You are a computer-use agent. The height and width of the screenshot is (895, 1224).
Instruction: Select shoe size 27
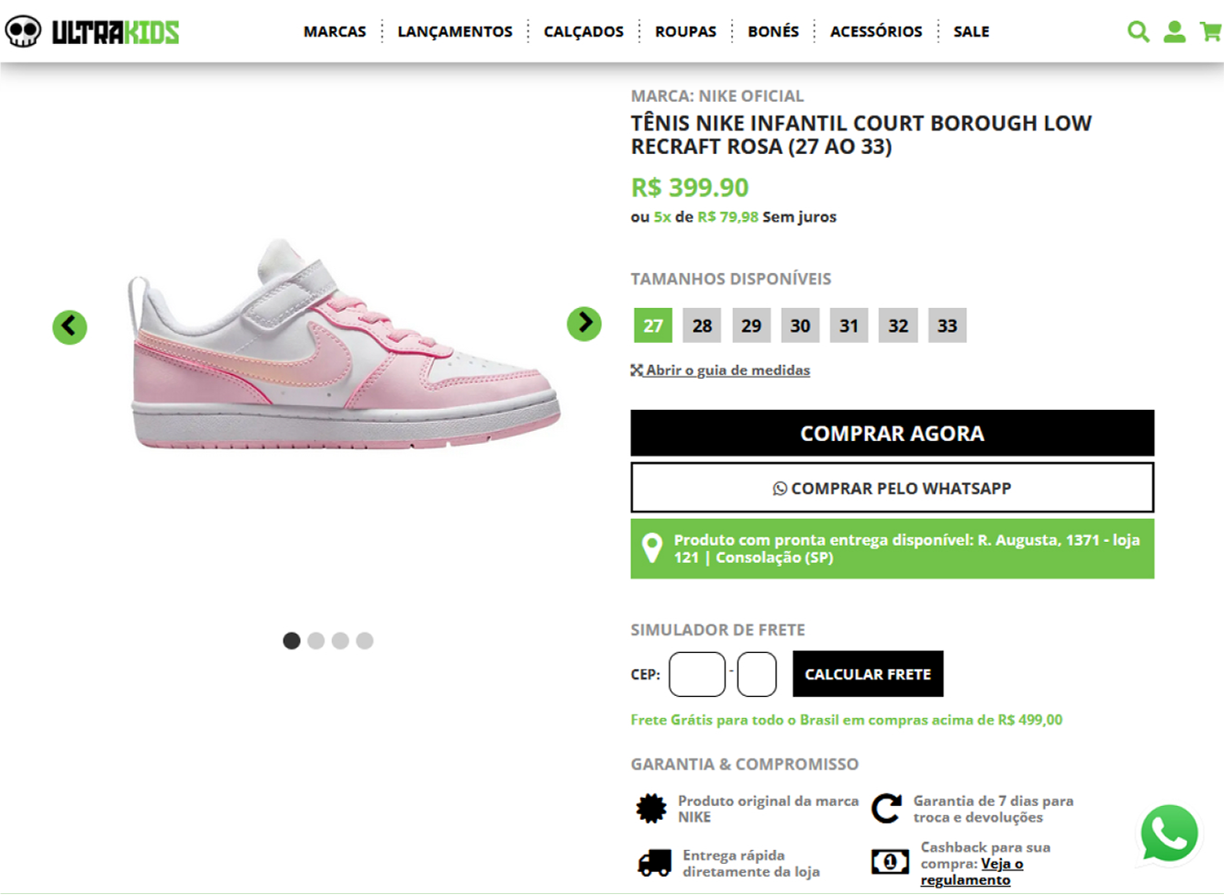coord(653,326)
